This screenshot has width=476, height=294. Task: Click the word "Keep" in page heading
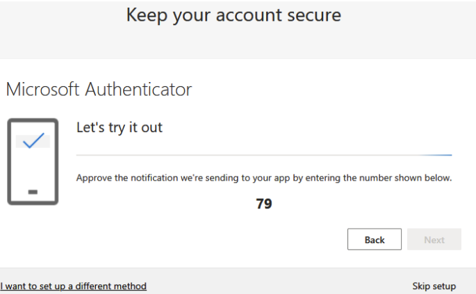tap(147, 15)
